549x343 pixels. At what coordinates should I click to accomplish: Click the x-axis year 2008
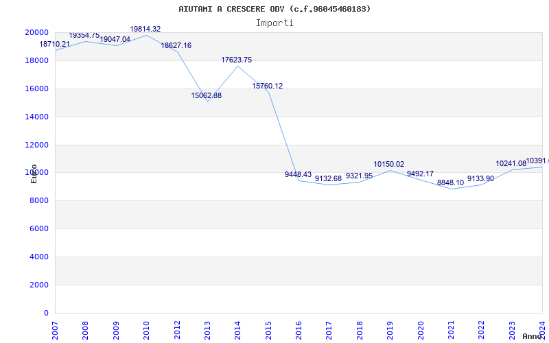pos(86,330)
